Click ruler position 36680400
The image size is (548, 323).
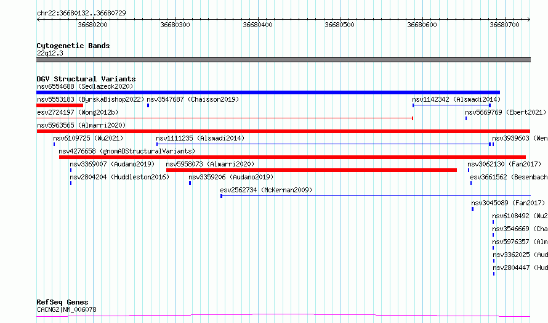click(257, 25)
